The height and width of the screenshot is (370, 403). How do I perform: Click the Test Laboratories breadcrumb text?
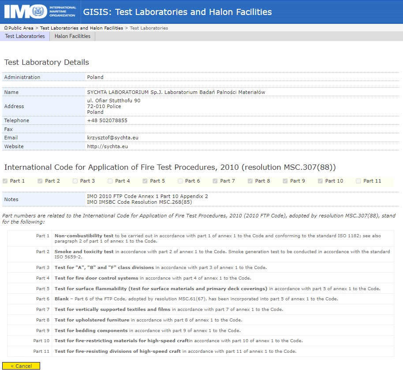coord(149,28)
